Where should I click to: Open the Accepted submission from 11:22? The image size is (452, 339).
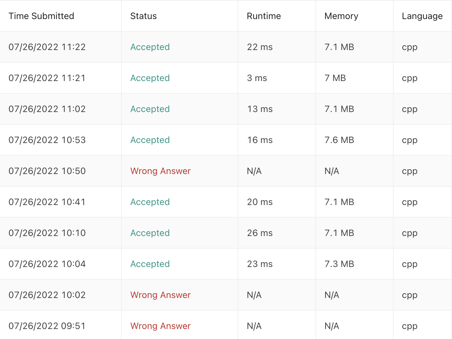click(x=150, y=47)
